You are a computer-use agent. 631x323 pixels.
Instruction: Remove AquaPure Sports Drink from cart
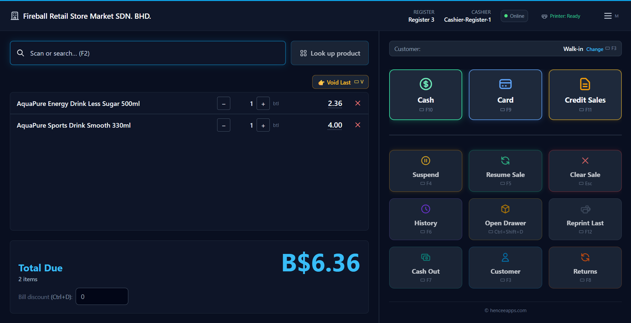tap(358, 125)
